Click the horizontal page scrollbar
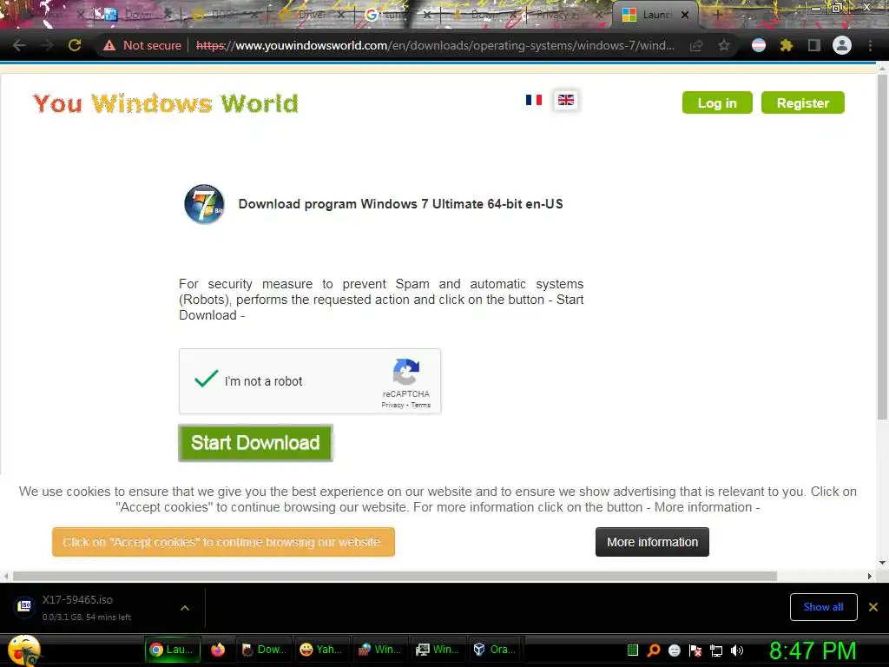Viewport: 889px width, 667px height. (x=395, y=576)
